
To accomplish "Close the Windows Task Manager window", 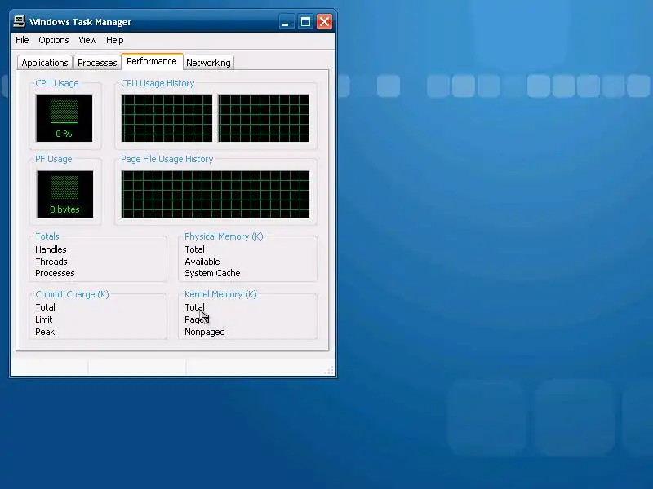I will pyautogui.click(x=324, y=22).
